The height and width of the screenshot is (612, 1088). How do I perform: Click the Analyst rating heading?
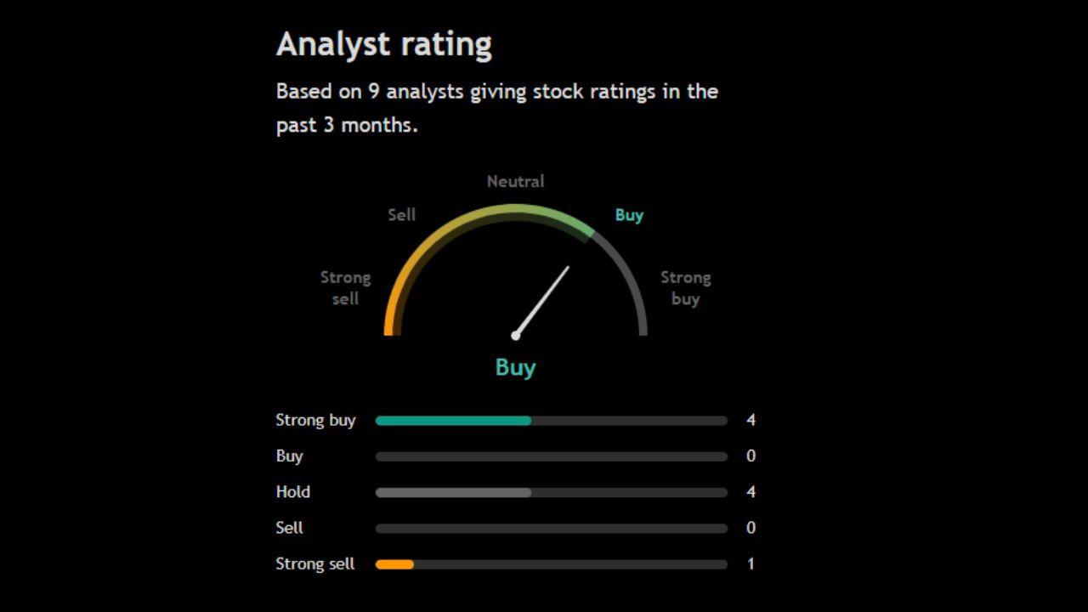click(x=384, y=44)
